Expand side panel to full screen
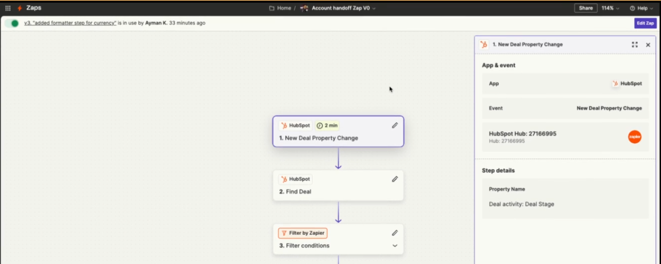The width and height of the screenshot is (661, 264). (635, 45)
